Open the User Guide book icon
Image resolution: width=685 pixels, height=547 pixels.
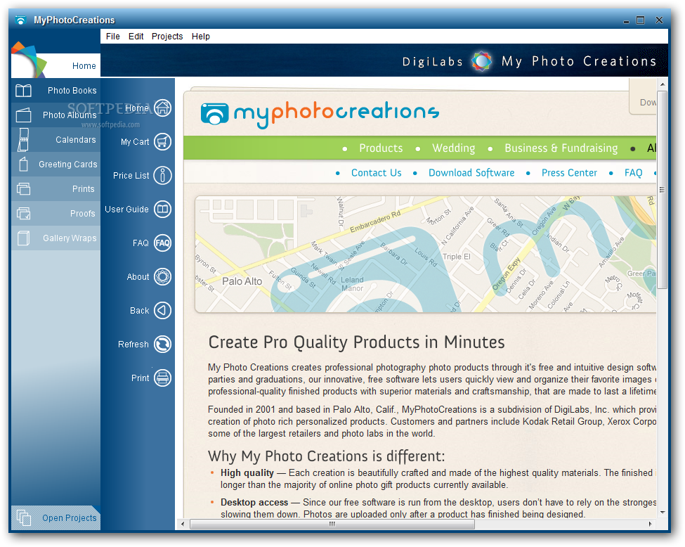[x=162, y=209]
